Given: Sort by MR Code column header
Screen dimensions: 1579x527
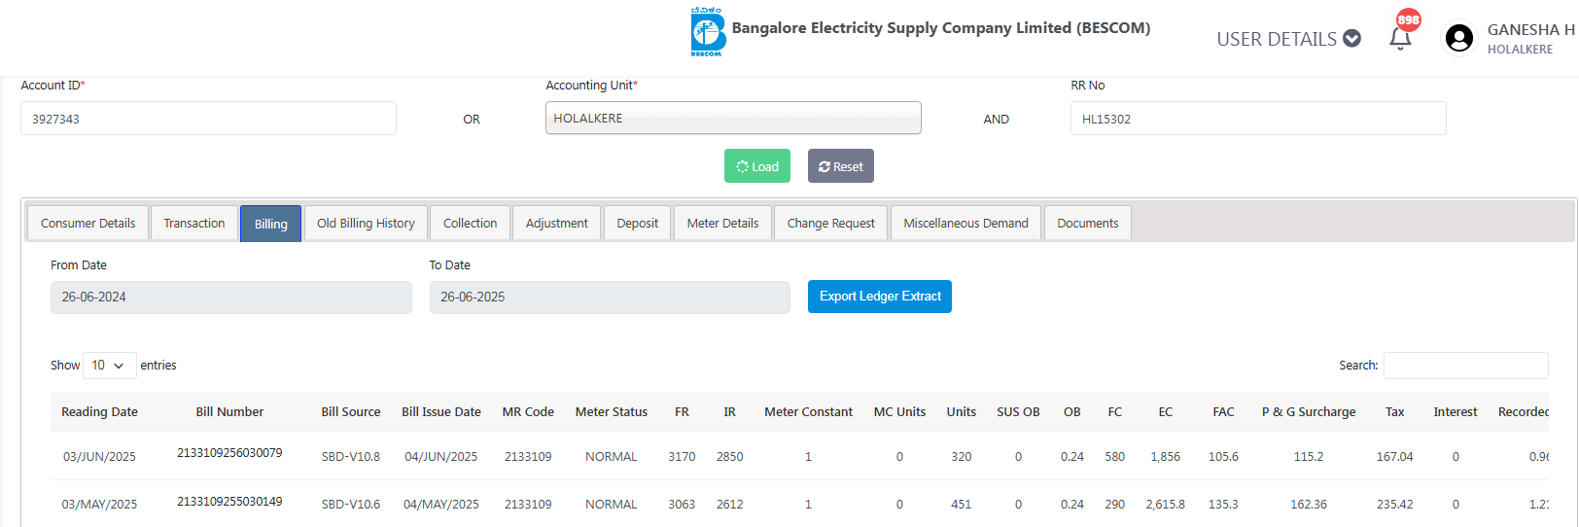Looking at the screenshot, I should 528,412.
